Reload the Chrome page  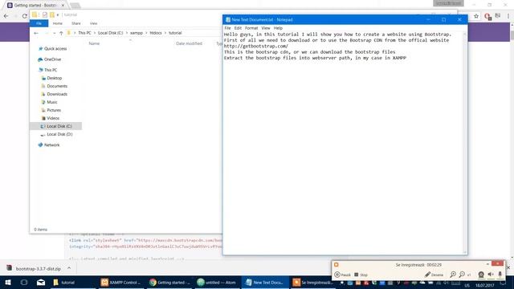tap(25, 16)
